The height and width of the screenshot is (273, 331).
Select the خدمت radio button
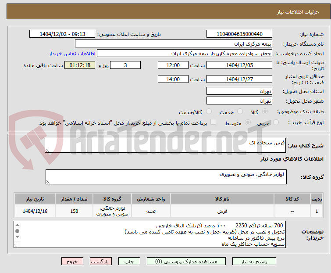240,111
